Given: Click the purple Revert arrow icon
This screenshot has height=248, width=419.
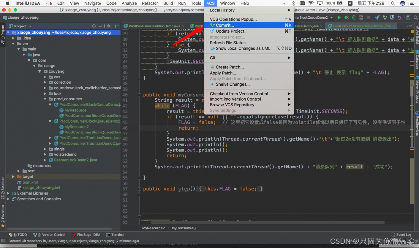Looking at the screenshot, I should 399,18.
